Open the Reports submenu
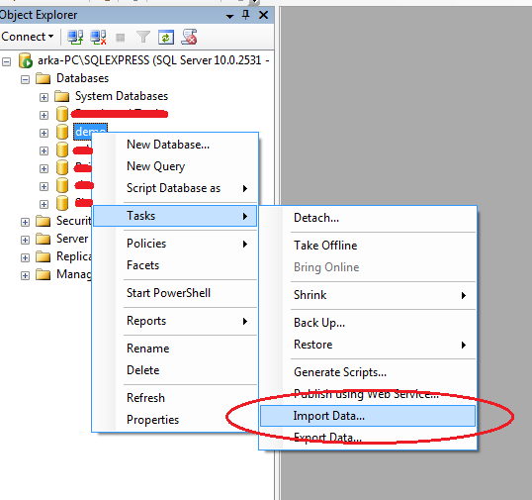Viewport: 532px width, 500px height. coord(175,321)
